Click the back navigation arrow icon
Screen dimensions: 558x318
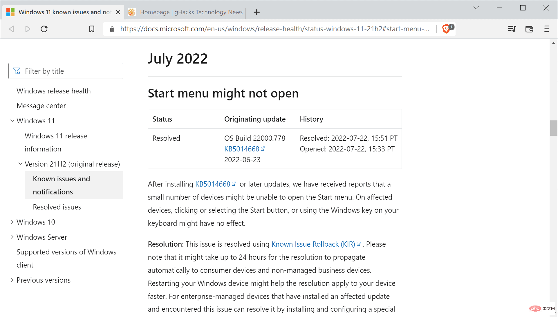12,29
